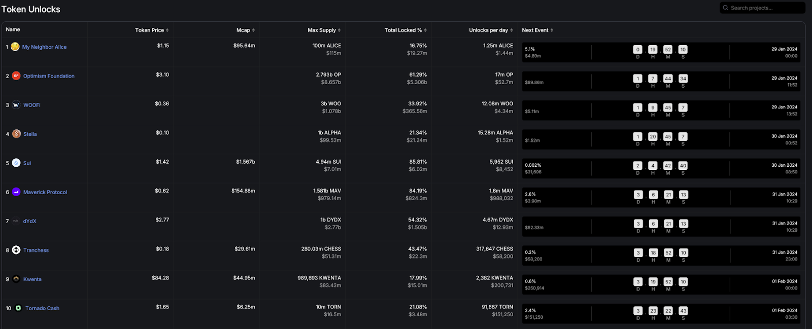Click the Name column header
Screen dimensions: 812x329
pos(13,29)
